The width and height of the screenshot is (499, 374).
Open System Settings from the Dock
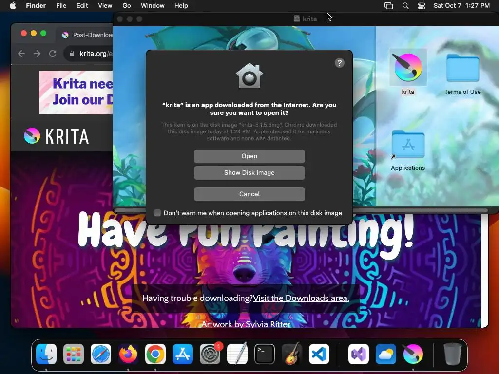pos(210,354)
